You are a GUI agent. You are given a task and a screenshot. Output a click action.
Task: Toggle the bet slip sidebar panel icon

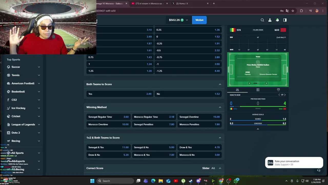(x=285, y=20)
